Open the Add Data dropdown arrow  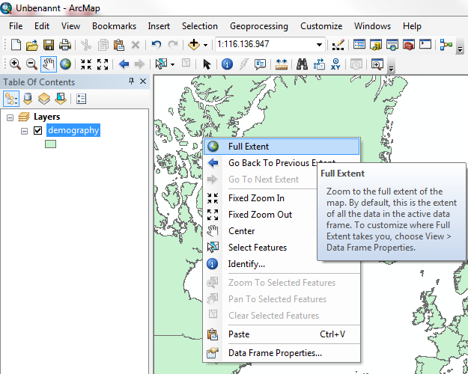click(x=205, y=46)
